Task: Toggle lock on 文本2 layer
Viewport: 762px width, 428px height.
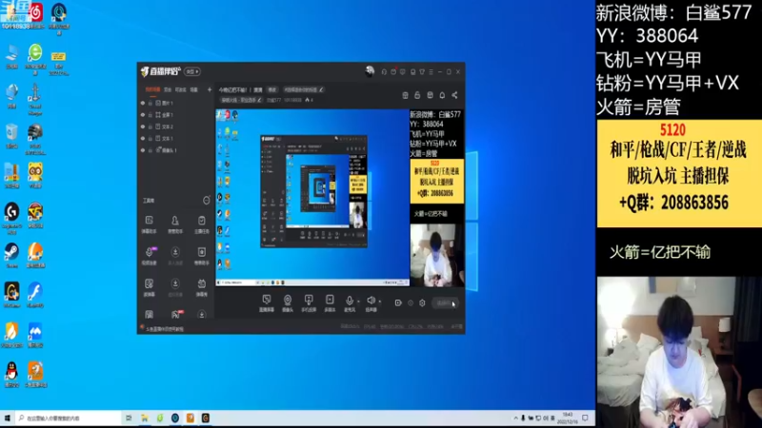Action: coord(150,126)
